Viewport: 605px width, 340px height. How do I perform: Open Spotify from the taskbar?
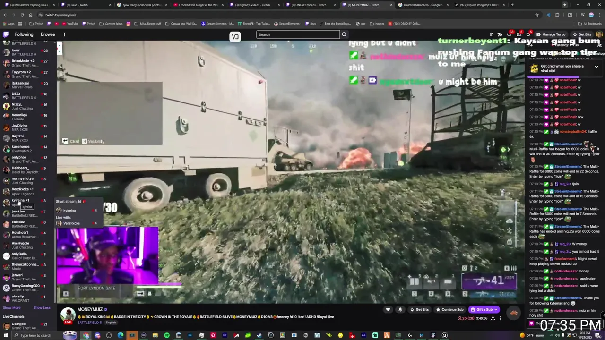167,335
